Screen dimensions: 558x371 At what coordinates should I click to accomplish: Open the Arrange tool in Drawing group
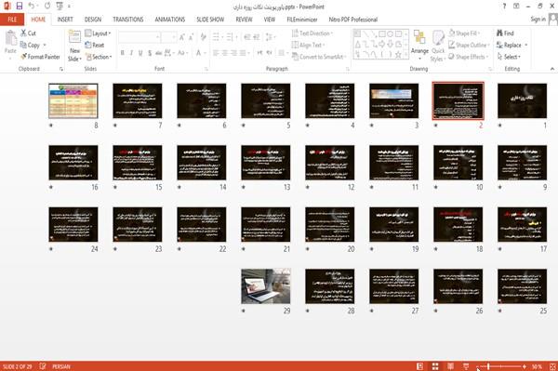point(419,44)
